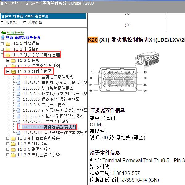Click the page icon of 11.3.3.2

click(18, 83)
